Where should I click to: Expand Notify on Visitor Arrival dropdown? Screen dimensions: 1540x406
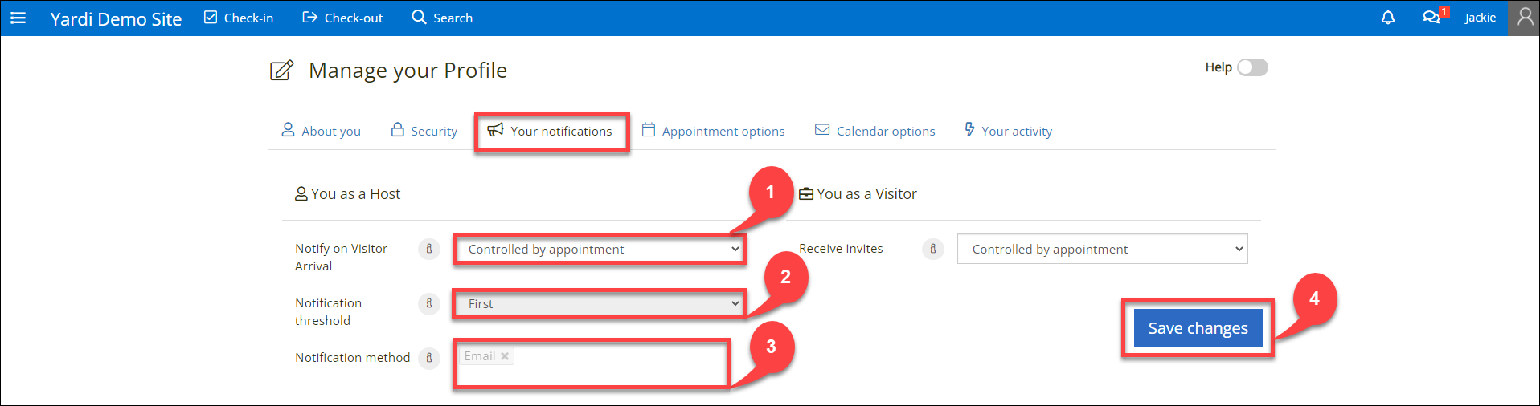point(600,250)
